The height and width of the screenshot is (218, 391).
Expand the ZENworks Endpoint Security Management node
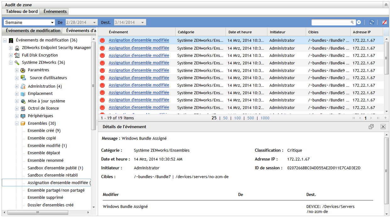[x=11, y=48]
